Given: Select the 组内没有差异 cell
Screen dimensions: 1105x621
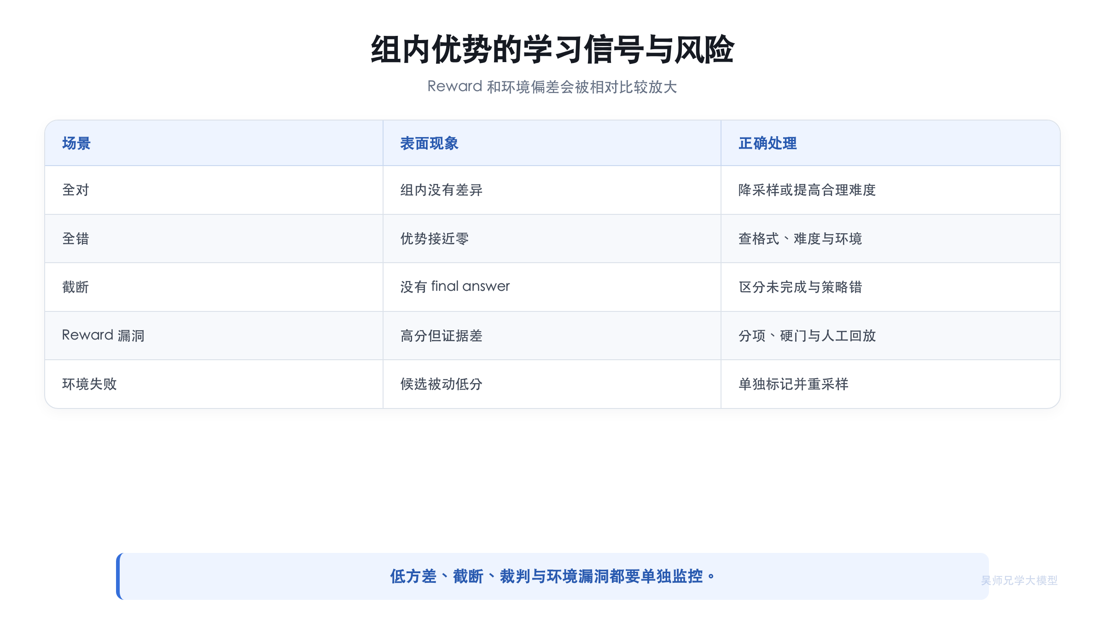Looking at the screenshot, I should click(552, 190).
